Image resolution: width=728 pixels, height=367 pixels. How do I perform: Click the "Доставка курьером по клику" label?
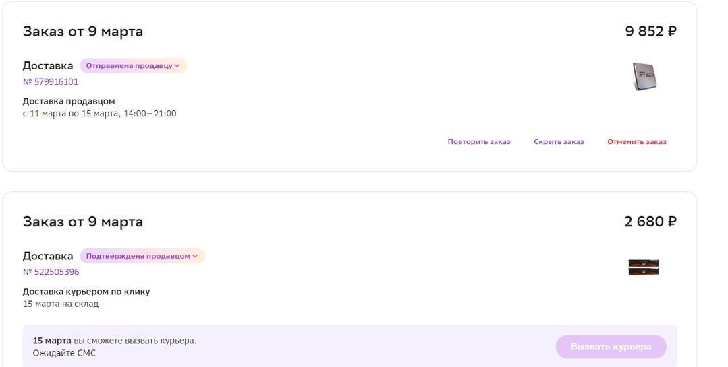pyautogui.click(x=86, y=292)
